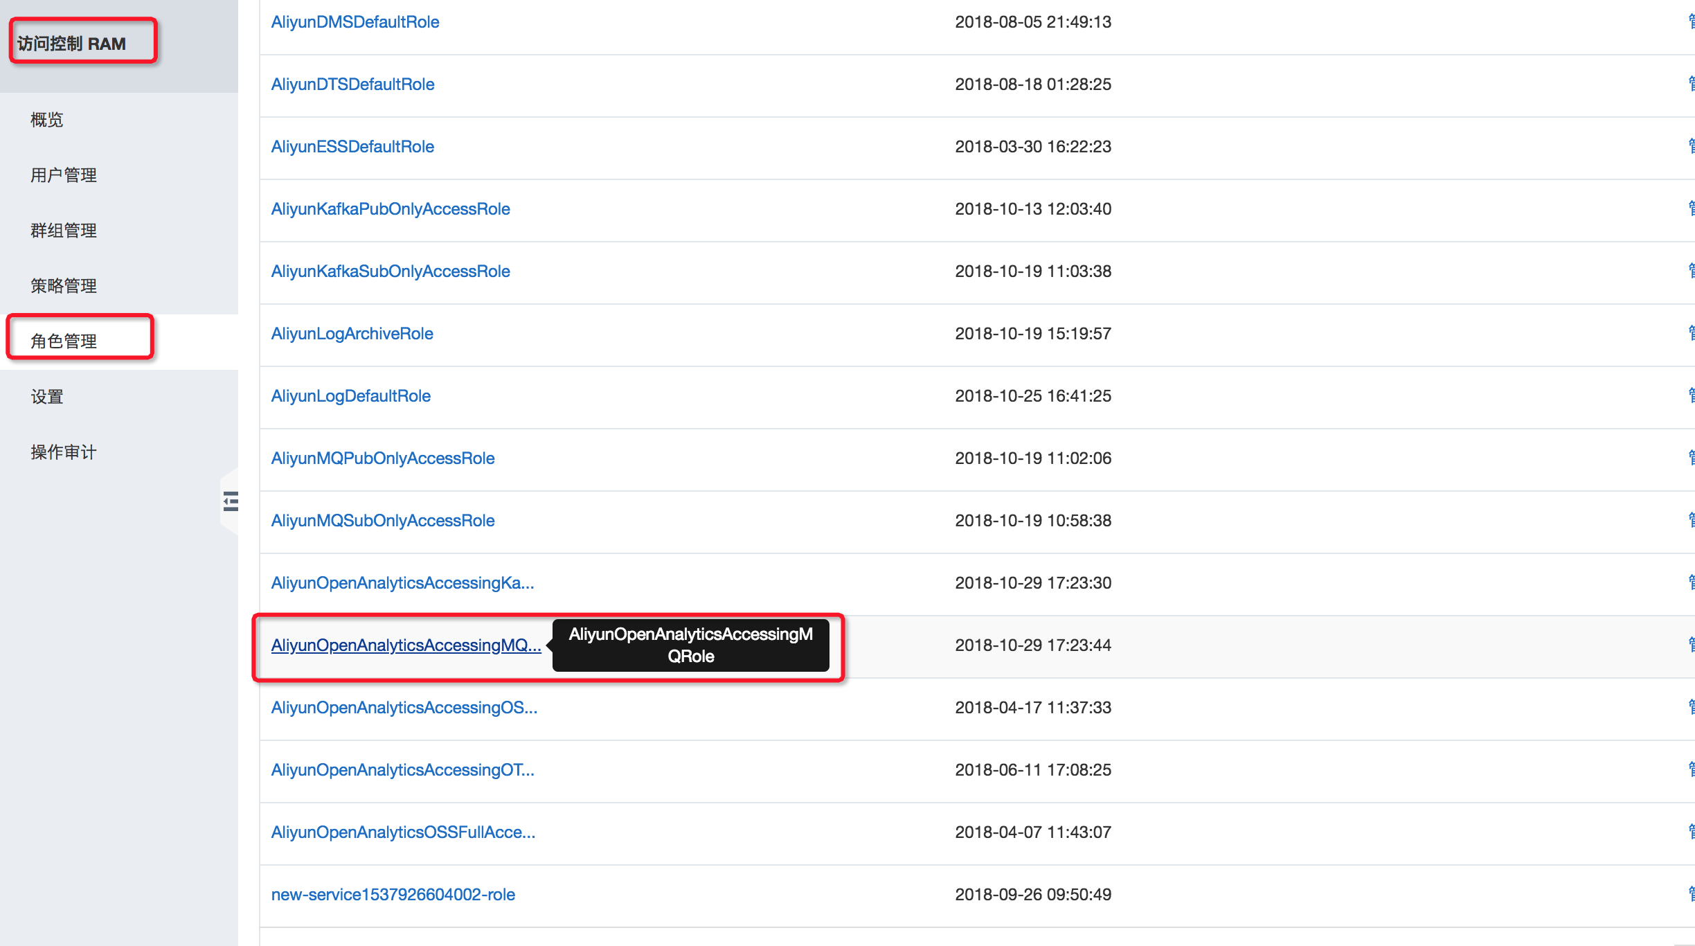1695x946 pixels.
Task: Open 设置 in the sidebar
Action: click(47, 397)
